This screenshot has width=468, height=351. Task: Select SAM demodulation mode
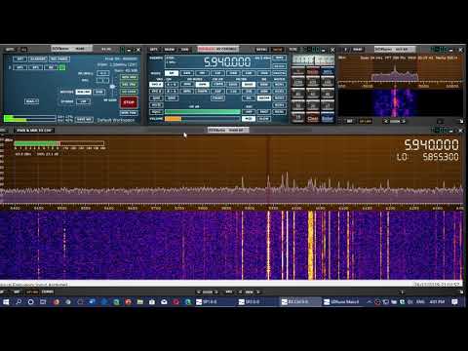pos(187,73)
